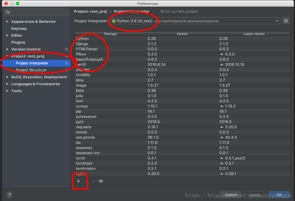The width and height of the screenshot is (295, 201).
Task: Click Project Interpreter per-project copy icon
Action: pos(66,63)
